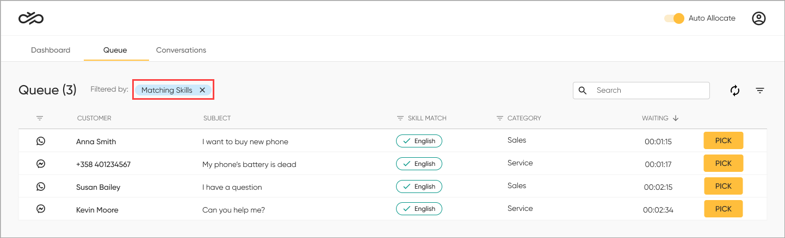
Task: Filter by channel column icon
Action: click(x=40, y=118)
